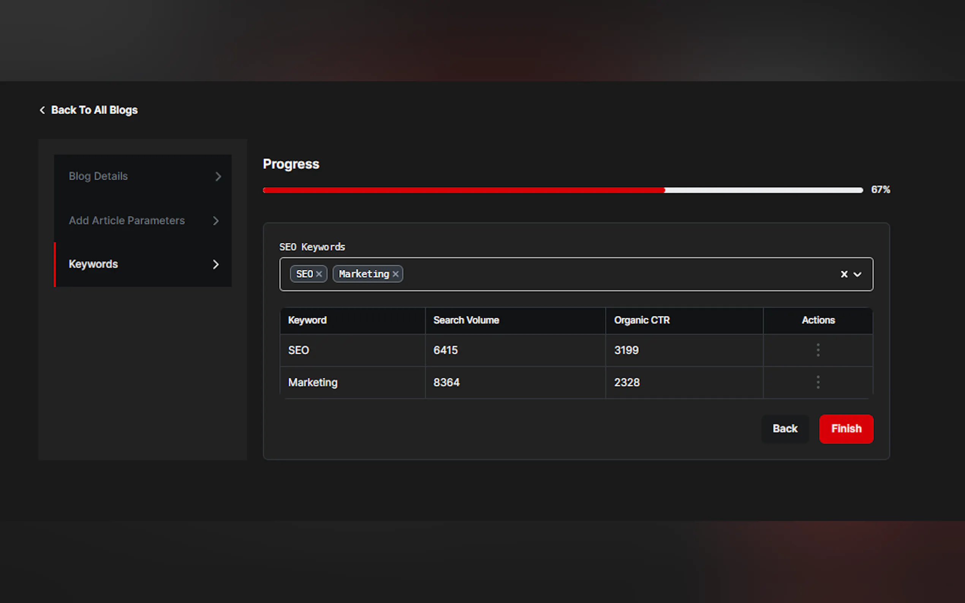Click the back arrow beside All Blogs
The height and width of the screenshot is (603, 965).
click(x=42, y=110)
